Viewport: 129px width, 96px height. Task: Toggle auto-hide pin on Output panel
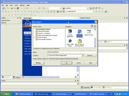click(x=75, y=80)
